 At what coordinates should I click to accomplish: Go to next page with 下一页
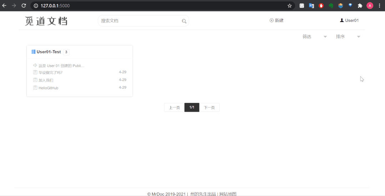coord(209,107)
